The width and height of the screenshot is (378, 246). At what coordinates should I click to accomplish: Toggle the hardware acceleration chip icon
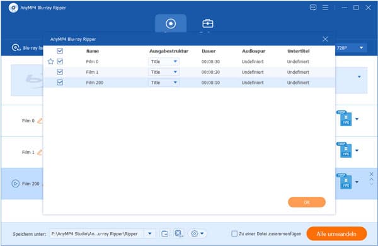pos(178,233)
